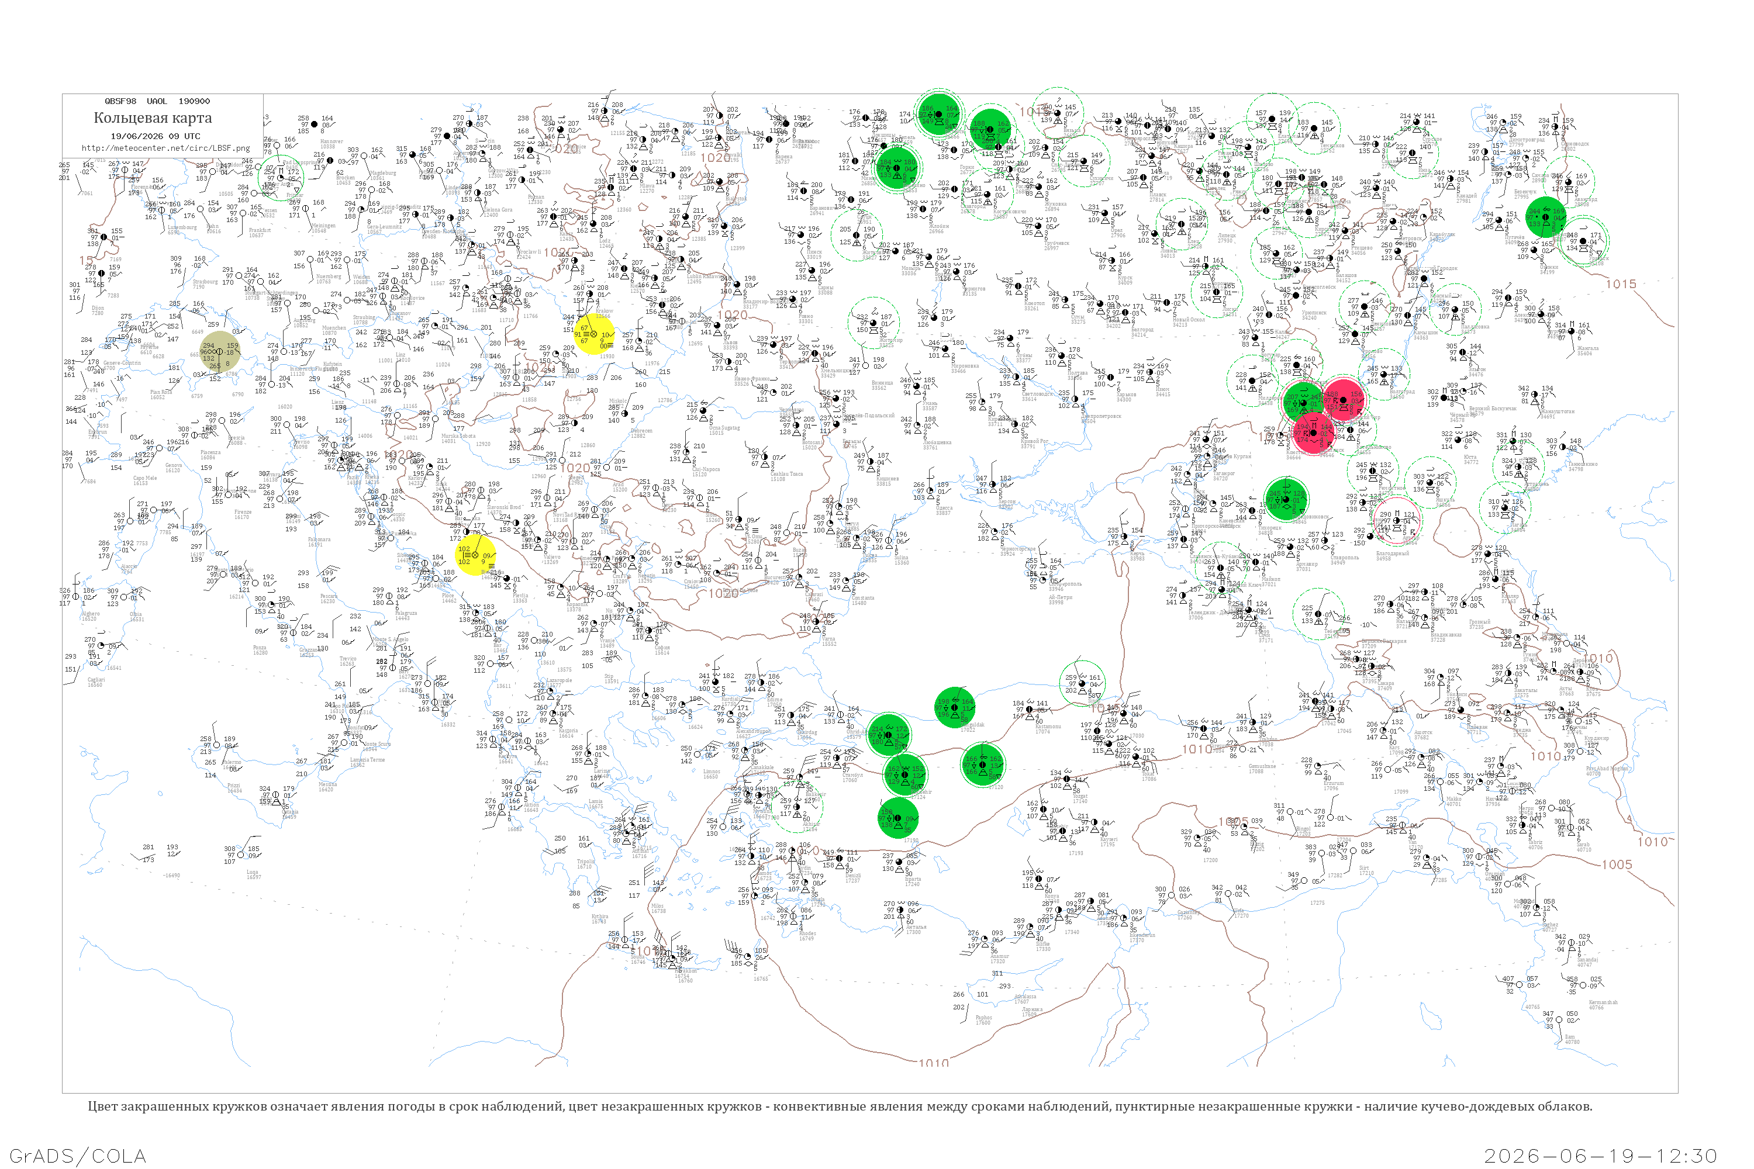Click the "Slavonski Brod 14370" station label

click(x=503, y=510)
